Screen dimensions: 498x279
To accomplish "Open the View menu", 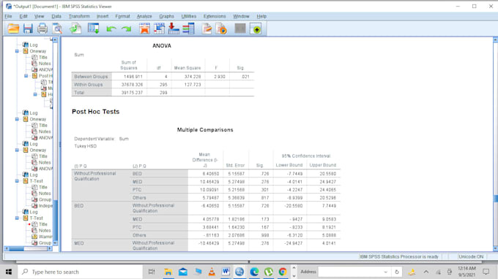I will (x=39, y=16).
